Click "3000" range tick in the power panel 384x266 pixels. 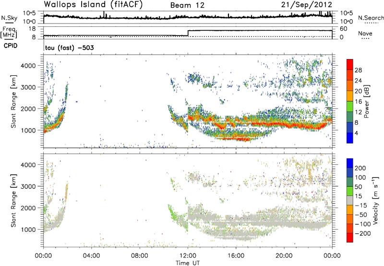tap(28, 87)
